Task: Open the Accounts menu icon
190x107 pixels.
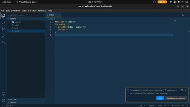Action: (3, 94)
